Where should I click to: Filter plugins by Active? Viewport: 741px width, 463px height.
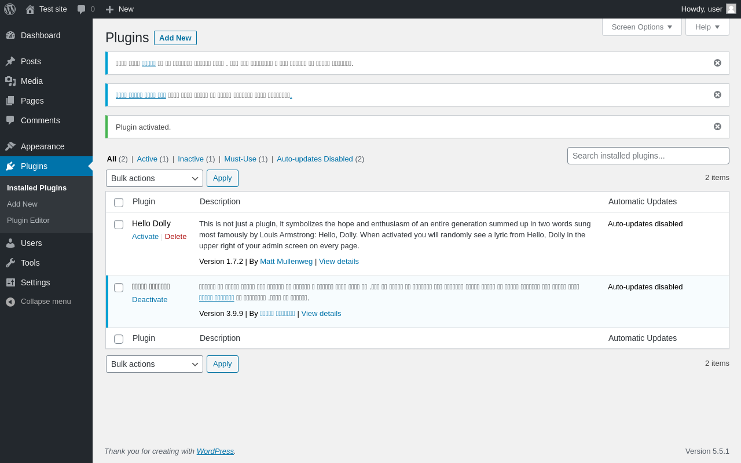(147, 159)
